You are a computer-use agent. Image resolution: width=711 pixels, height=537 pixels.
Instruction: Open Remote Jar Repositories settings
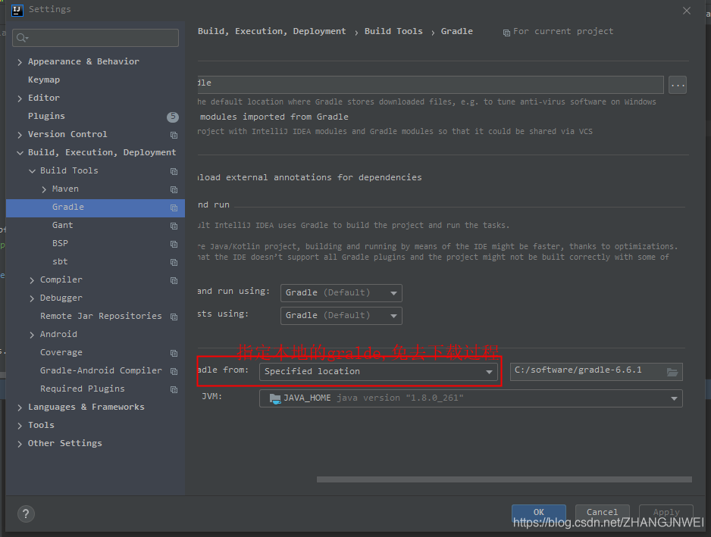tap(101, 316)
